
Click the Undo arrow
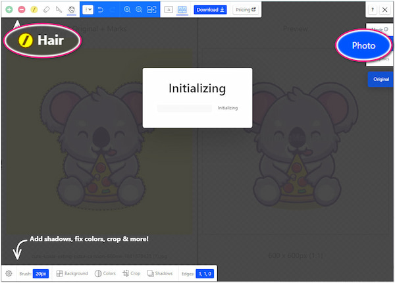pos(100,10)
